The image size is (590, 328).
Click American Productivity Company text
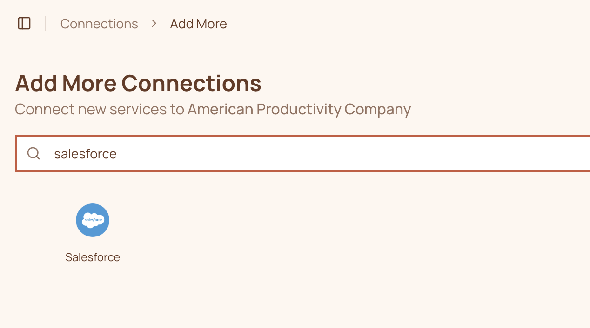point(299,109)
